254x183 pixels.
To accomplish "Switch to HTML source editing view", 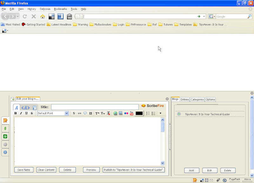I will pos(26,108).
